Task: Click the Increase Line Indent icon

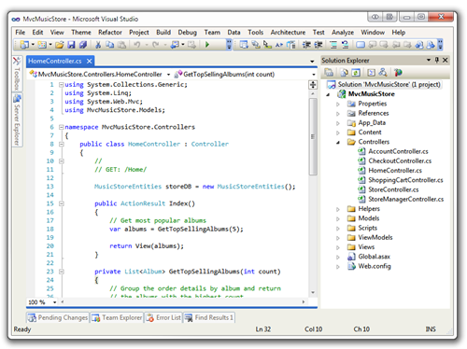Action: [x=318, y=45]
